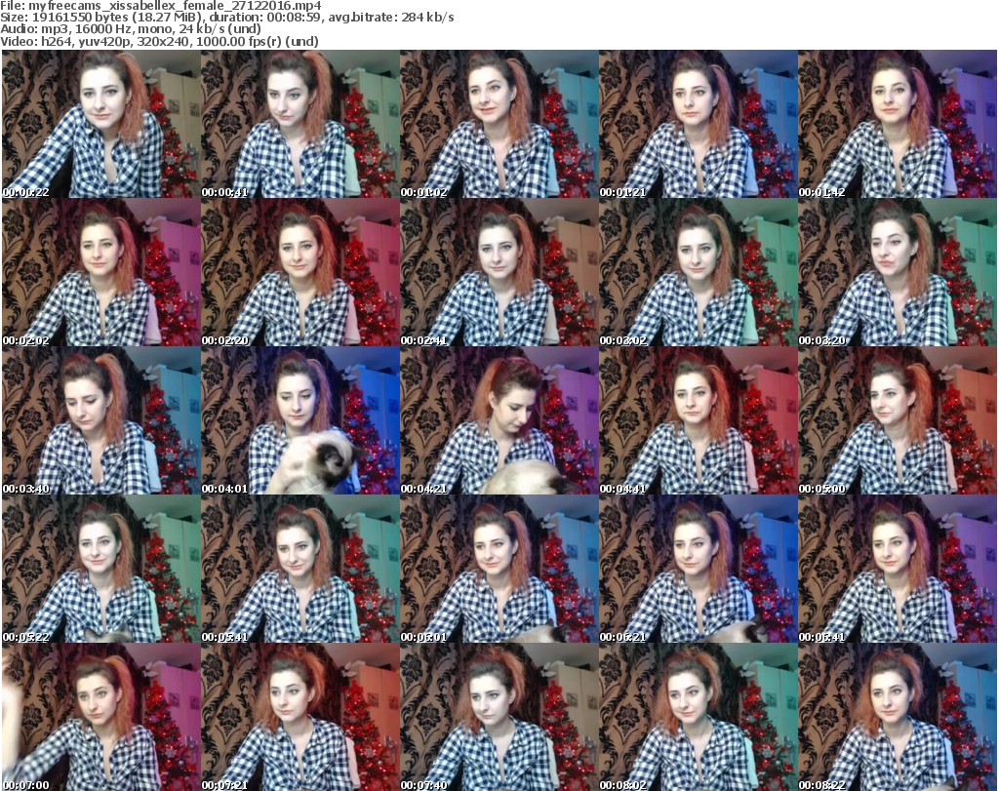Open the frame marked 00:06:01
999x791 pixels.
click(499, 570)
